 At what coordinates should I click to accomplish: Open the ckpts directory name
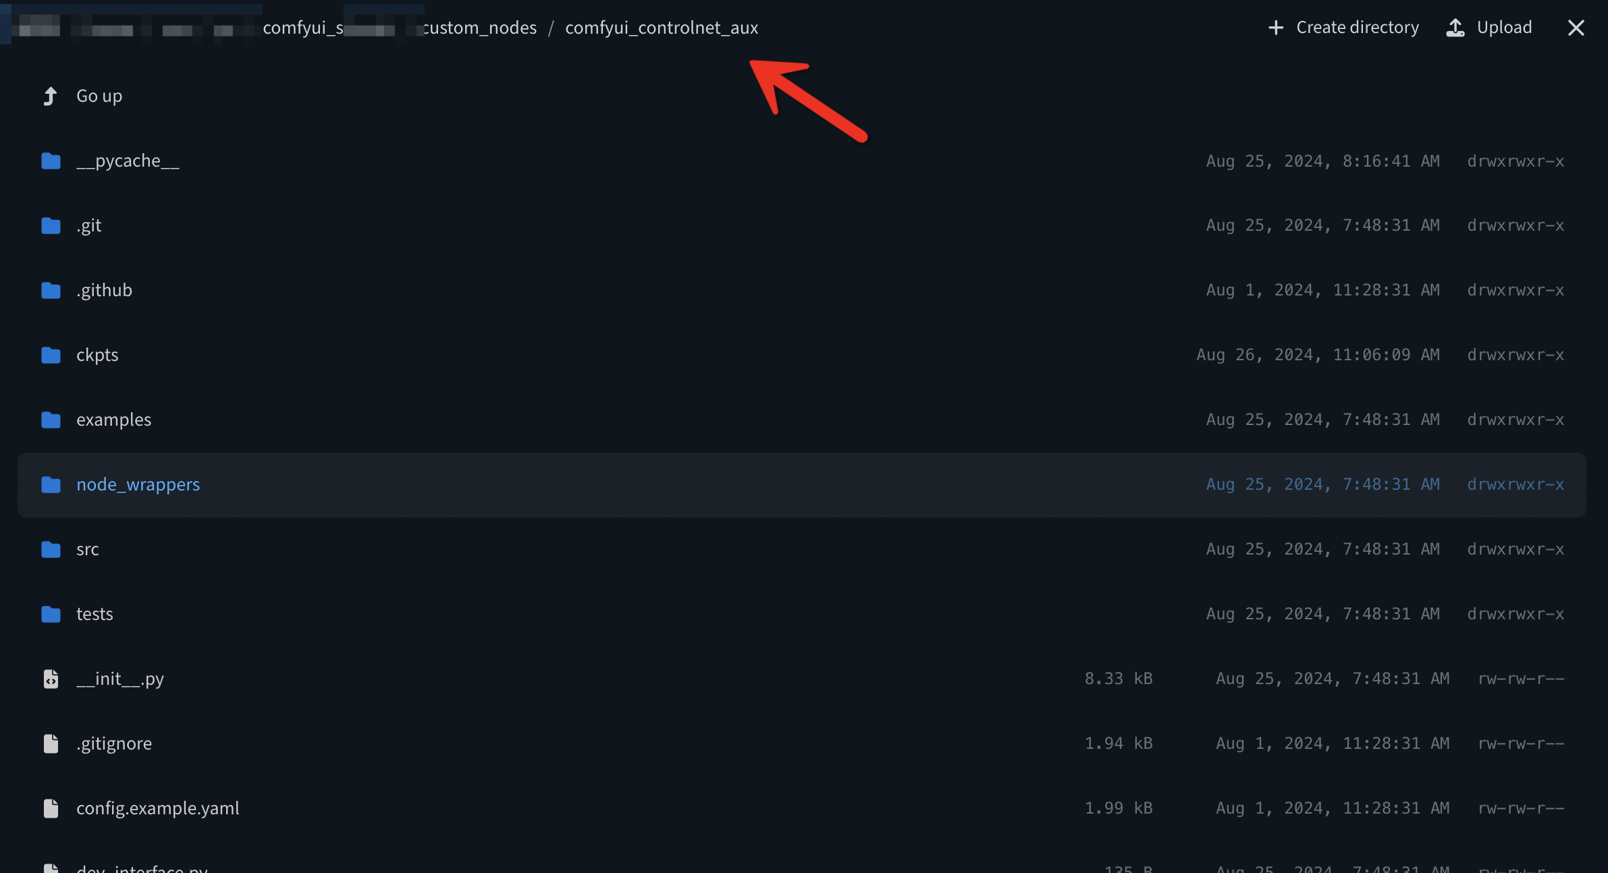pos(97,355)
